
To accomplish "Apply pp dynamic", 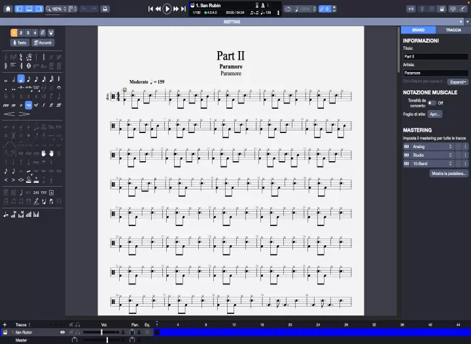I will click(x=14, y=105).
